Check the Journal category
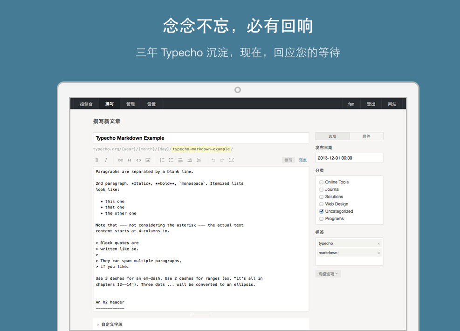The height and width of the screenshot is (331, 460). [x=321, y=189]
